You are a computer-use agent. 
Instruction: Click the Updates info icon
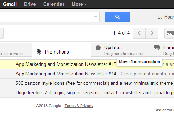(x=98, y=48)
